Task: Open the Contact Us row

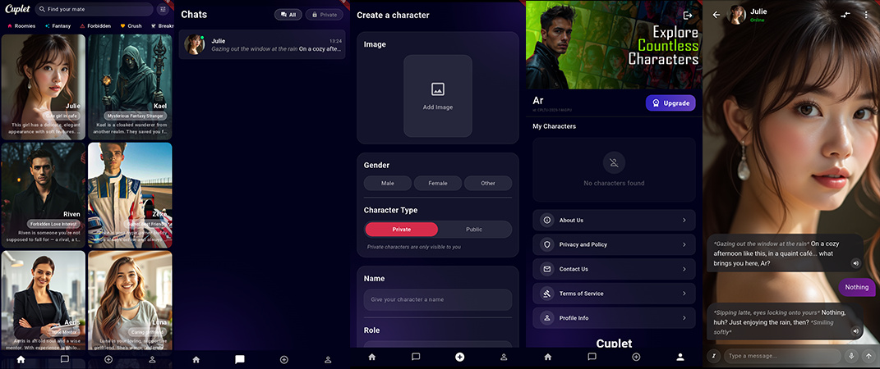Action: [614, 269]
